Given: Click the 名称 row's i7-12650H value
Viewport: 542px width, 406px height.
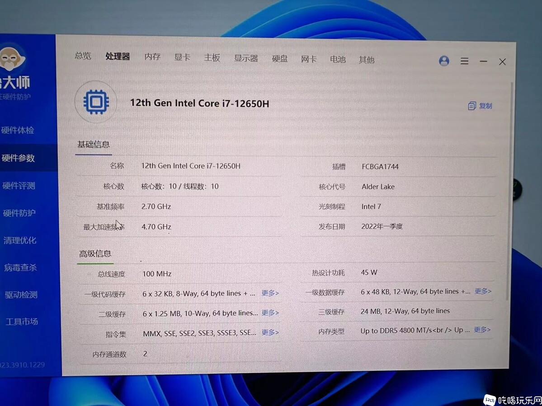Looking at the screenshot, I should pyautogui.click(x=190, y=166).
